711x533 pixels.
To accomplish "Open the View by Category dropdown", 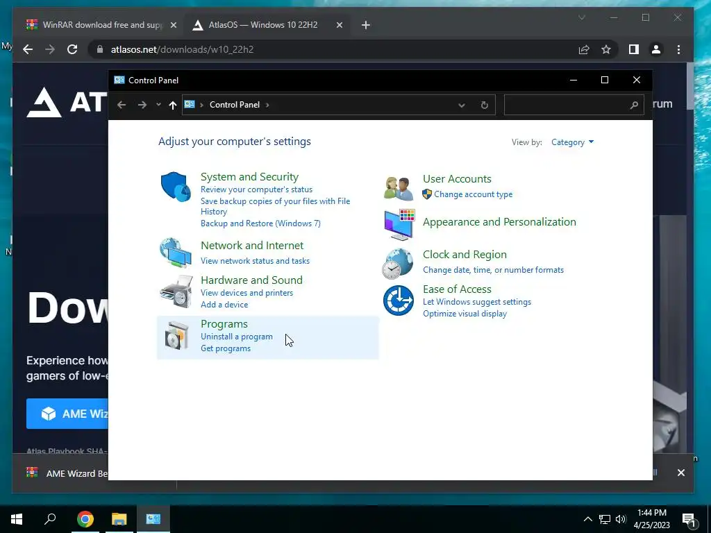I will pyautogui.click(x=572, y=142).
